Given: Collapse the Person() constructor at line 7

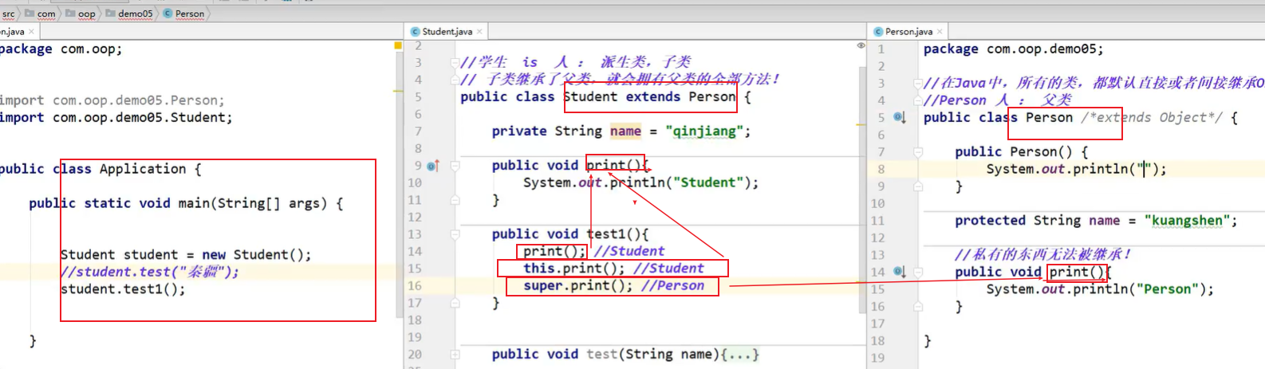Looking at the screenshot, I should 918,151.
